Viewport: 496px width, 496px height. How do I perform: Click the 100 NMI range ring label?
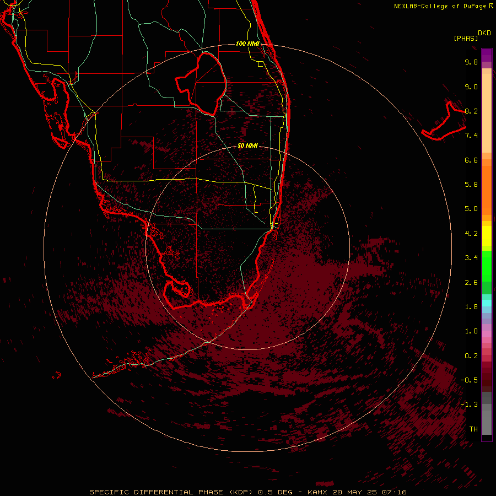tap(247, 44)
